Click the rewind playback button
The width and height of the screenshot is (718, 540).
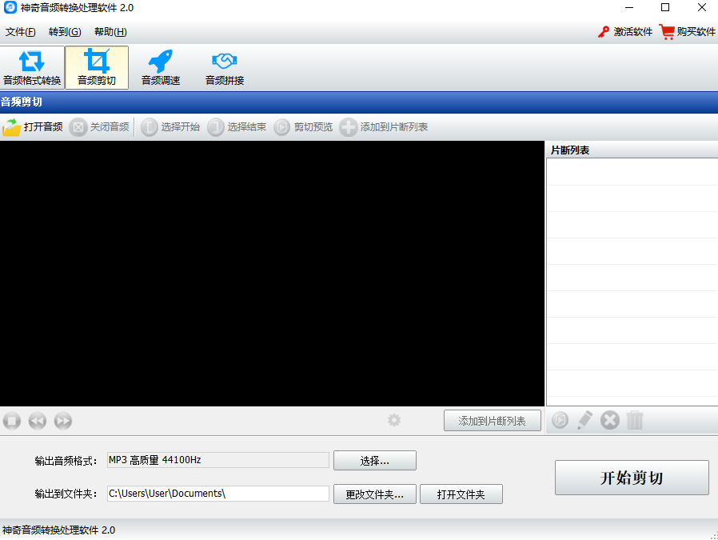coord(38,421)
